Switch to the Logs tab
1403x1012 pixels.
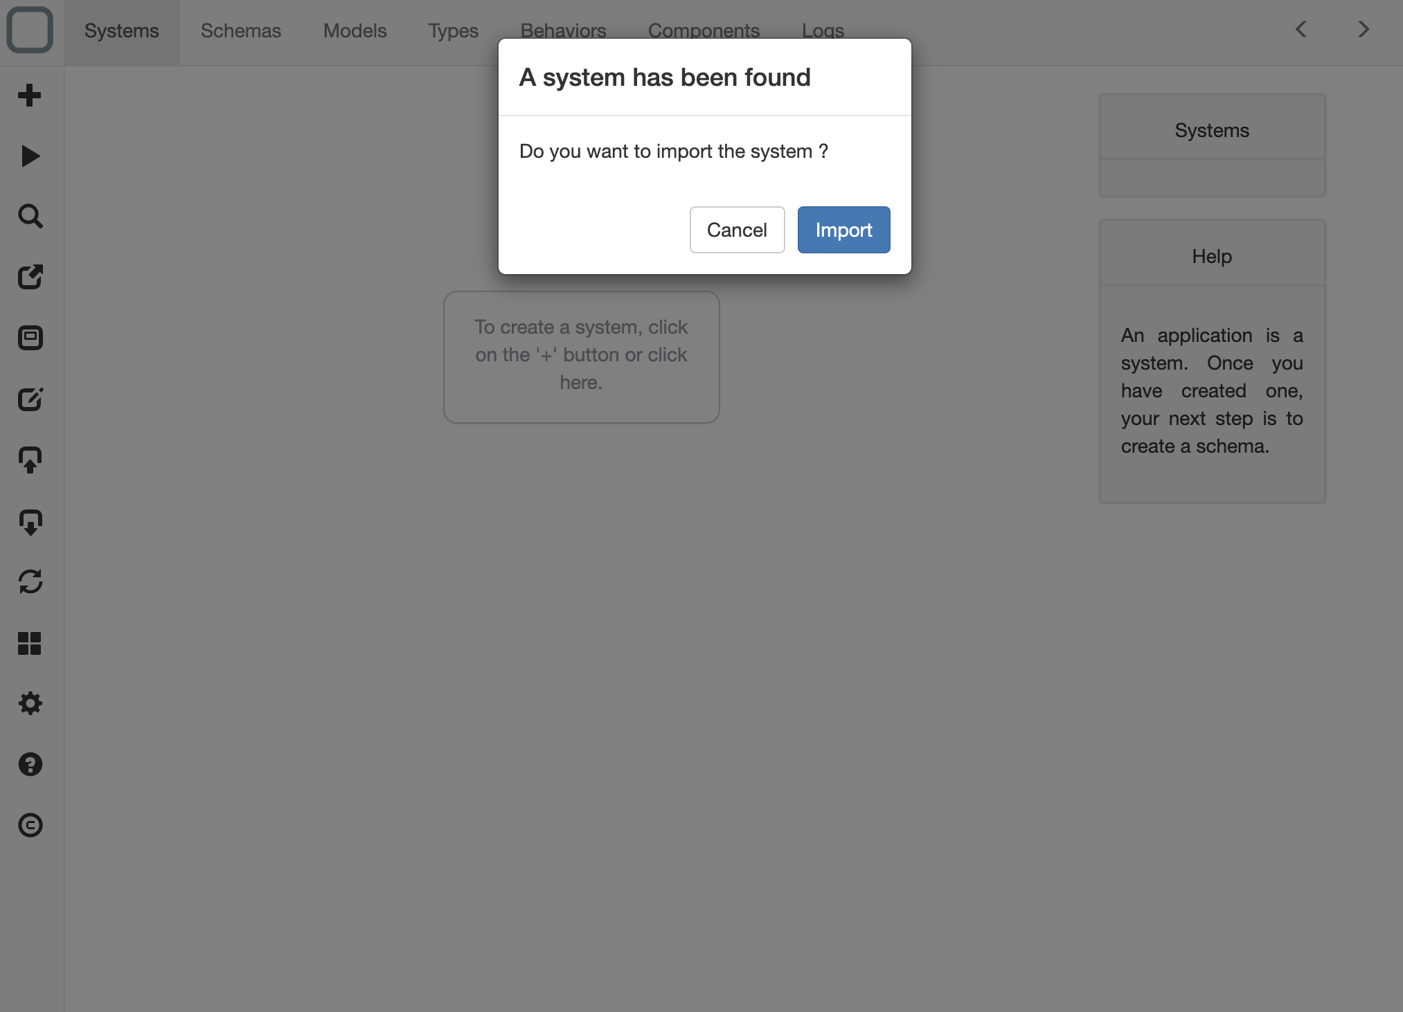tap(823, 31)
